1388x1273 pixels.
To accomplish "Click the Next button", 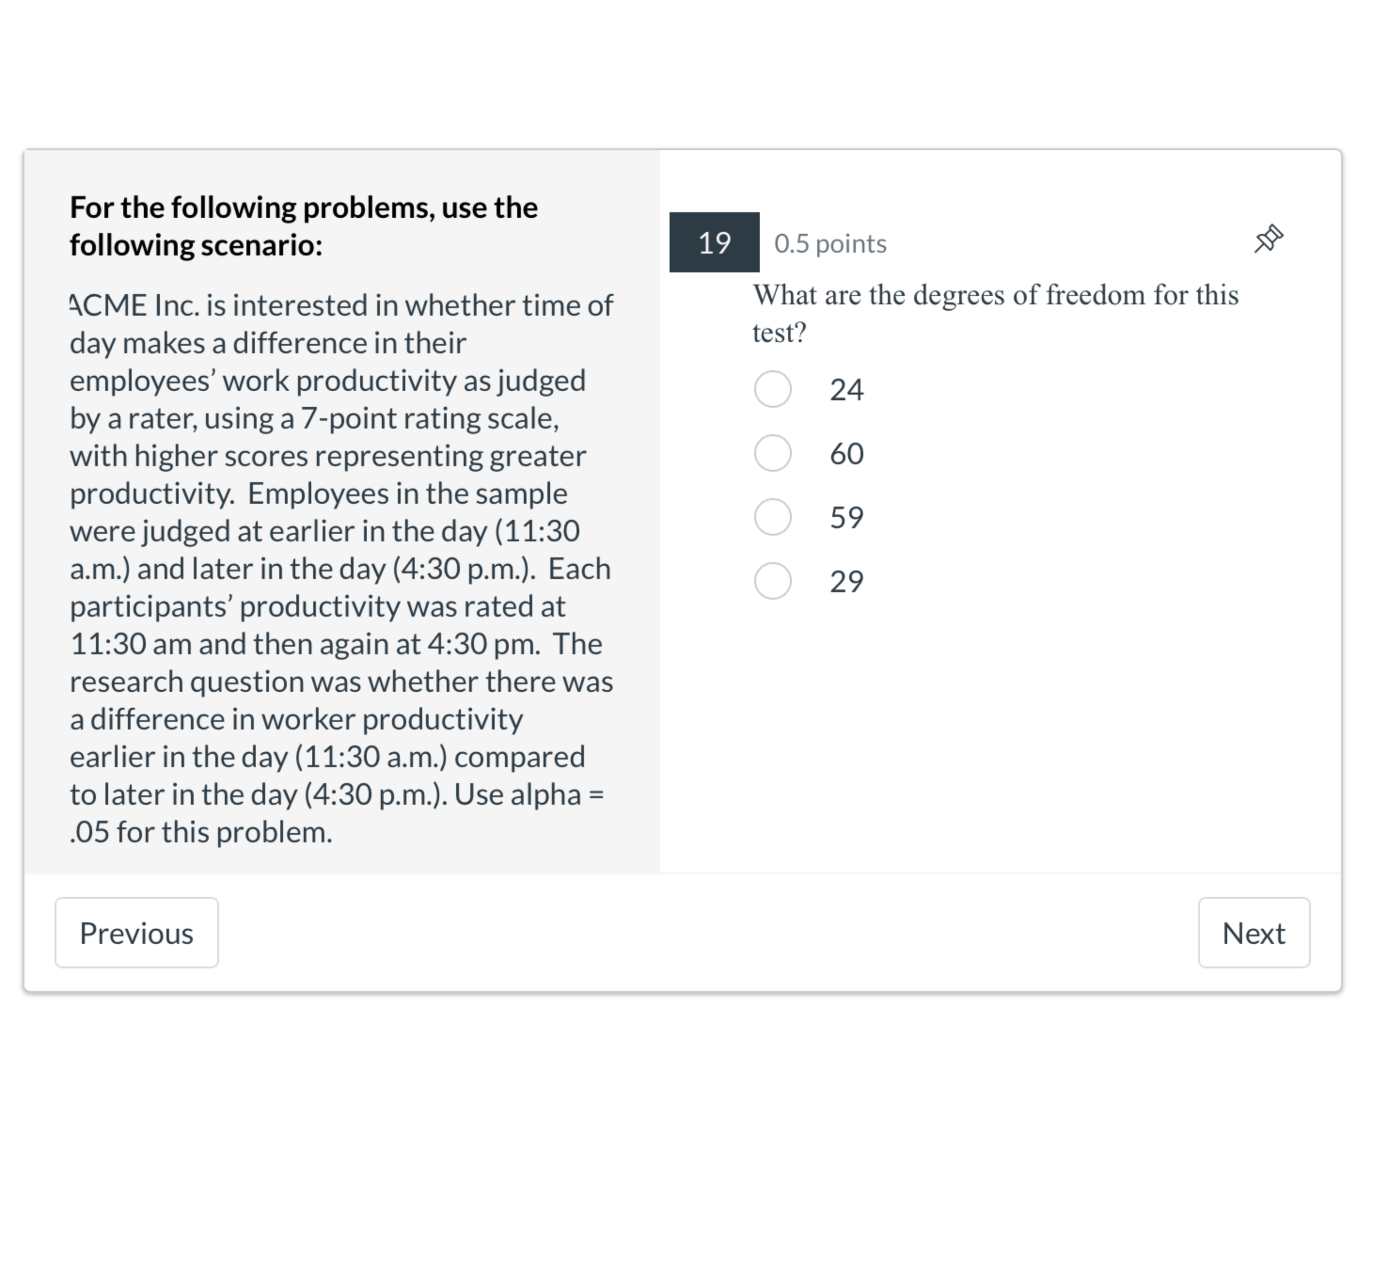I will (1254, 933).
